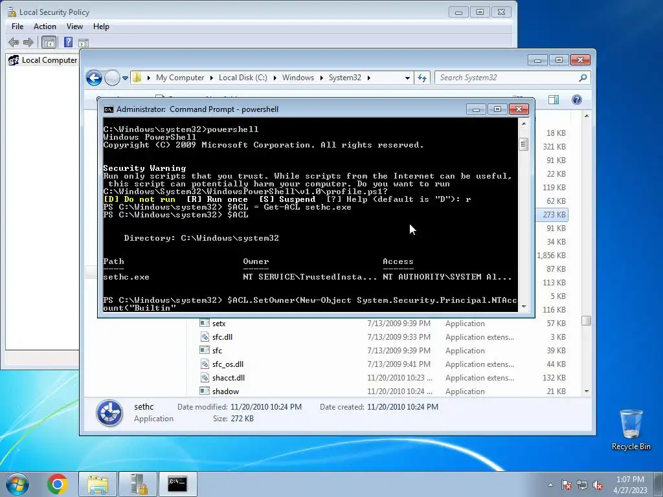Click sethc icon in details pane

click(109, 412)
